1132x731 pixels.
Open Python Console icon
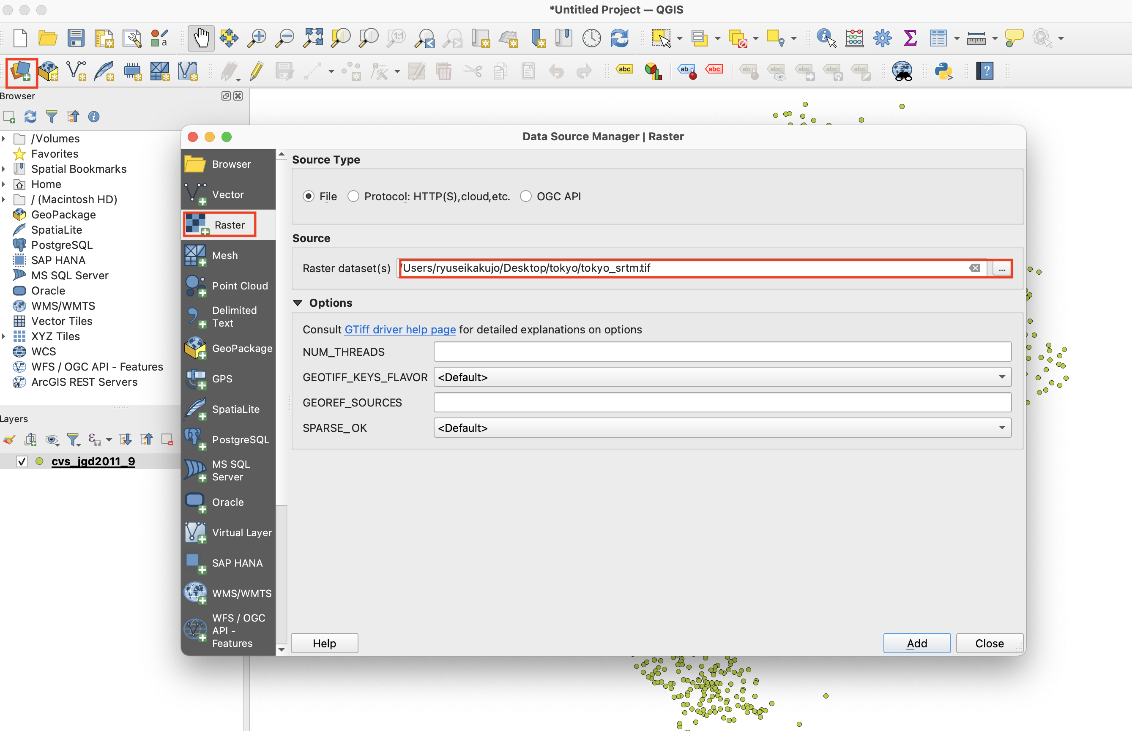(x=943, y=72)
